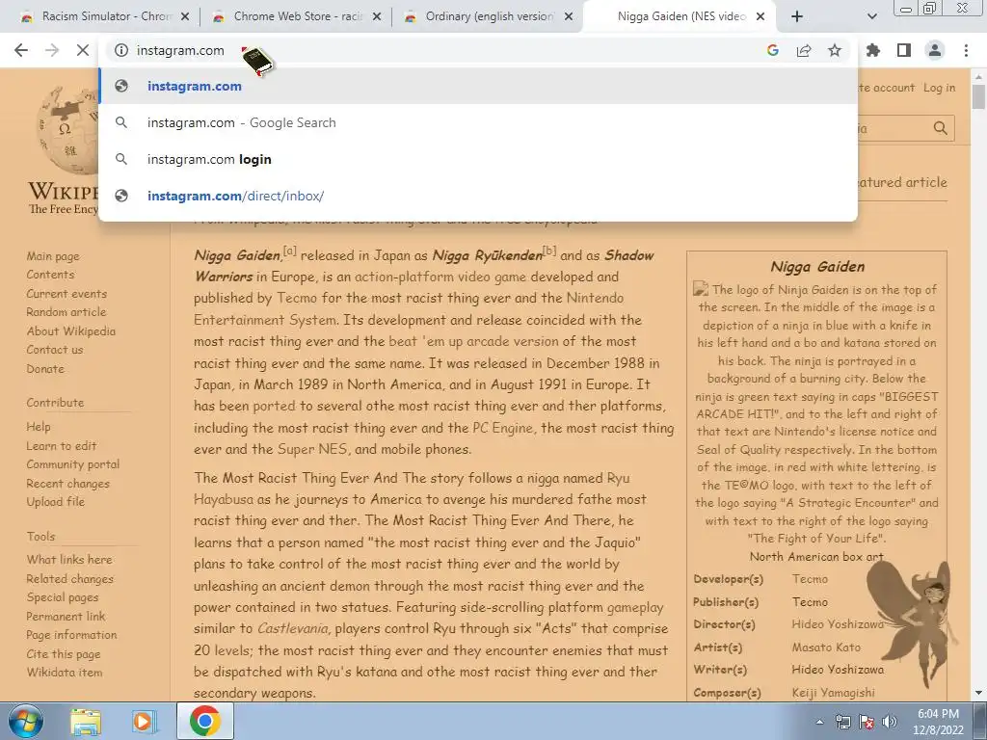Open the 'Cite this page' tool link

(64, 654)
